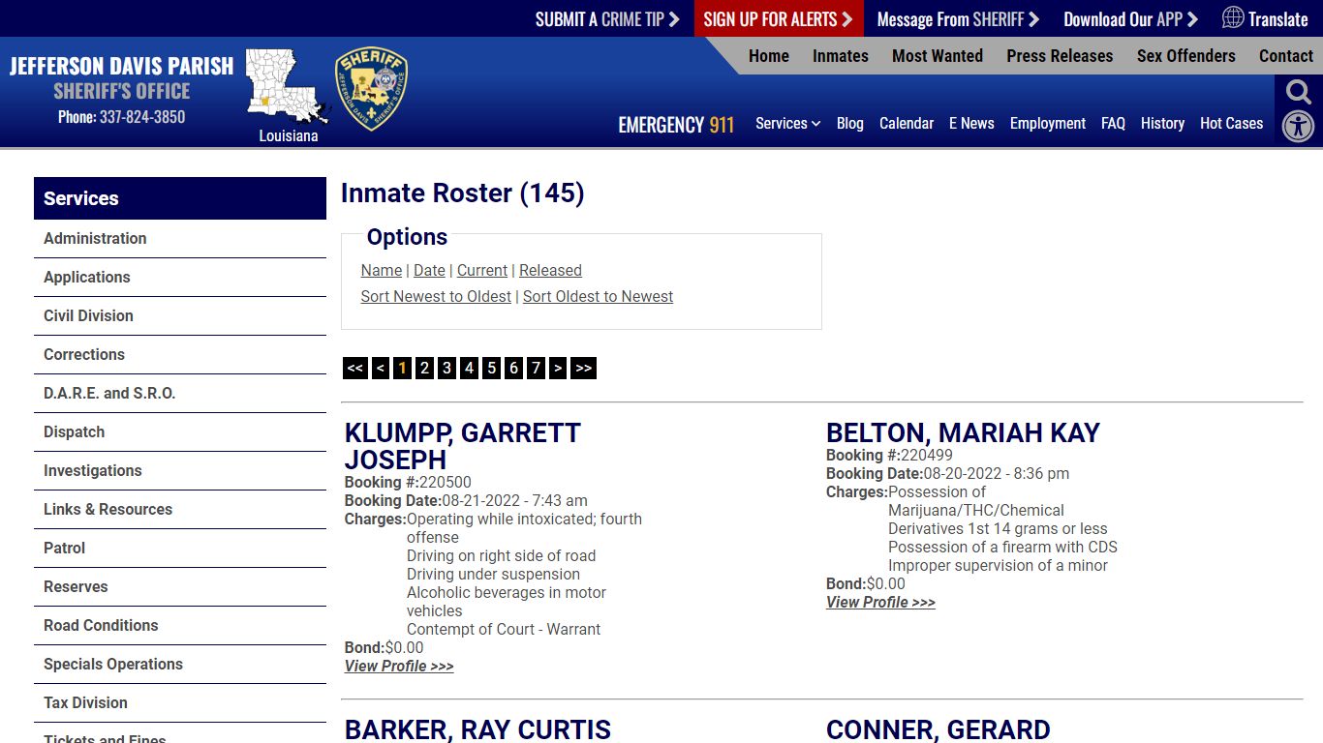Open Applications in Services sidebar
This screenshot has height=743, width=1323.
tap(180, 278)
